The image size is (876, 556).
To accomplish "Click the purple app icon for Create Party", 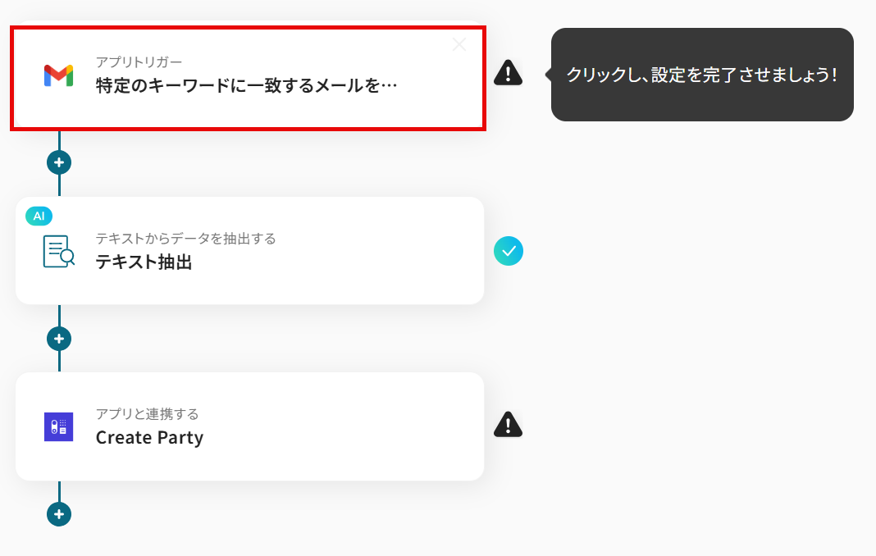I will 58,426.
